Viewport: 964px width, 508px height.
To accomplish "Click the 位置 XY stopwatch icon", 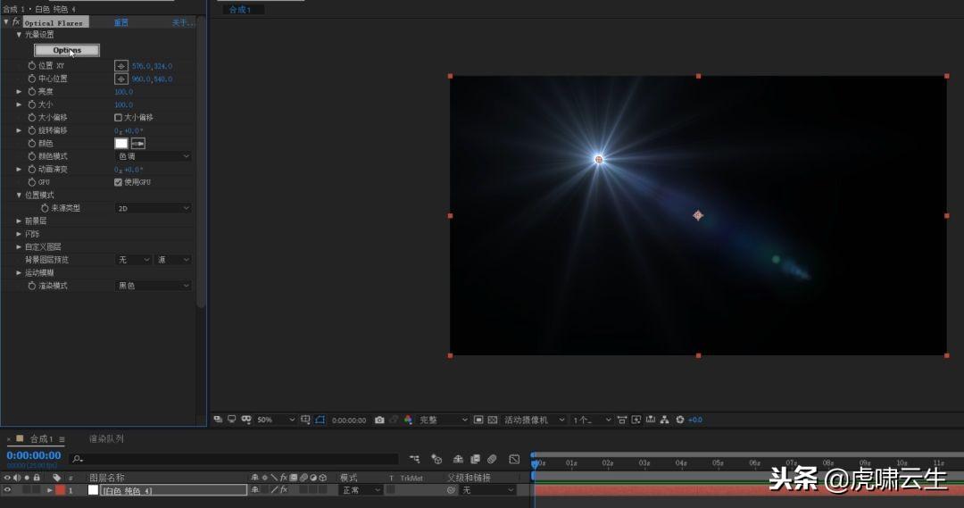I will pyautogui.click(x=32, y=66).
